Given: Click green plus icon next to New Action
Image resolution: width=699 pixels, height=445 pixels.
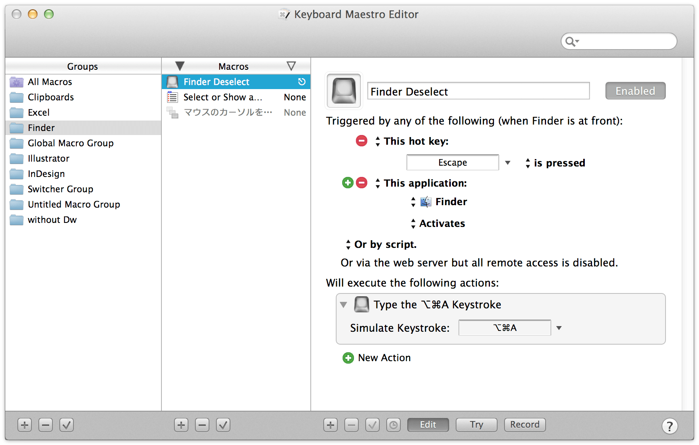Looking at the screenshot, I should [348, 358].
